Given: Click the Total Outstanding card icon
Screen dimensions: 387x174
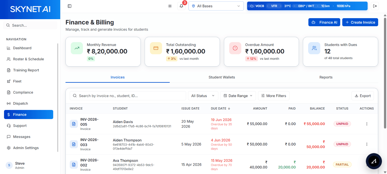Looking at the screenshot, I should coord(156,48).
